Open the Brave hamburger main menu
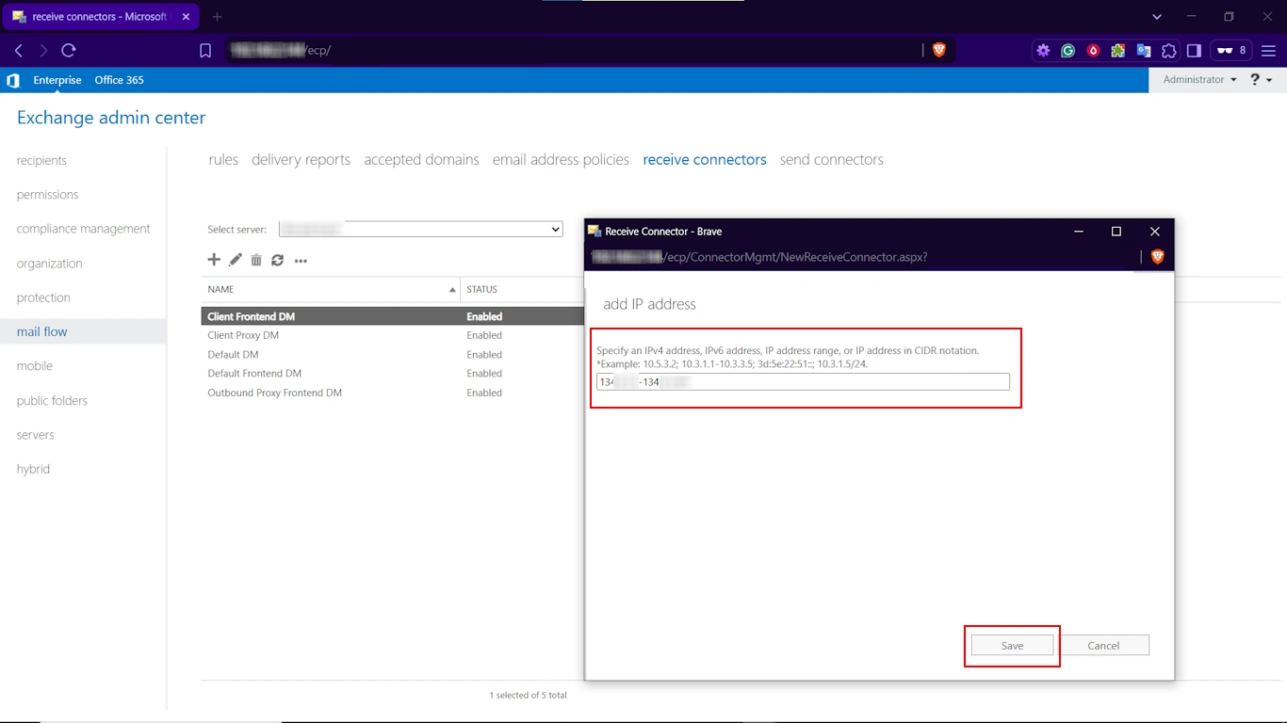1287x723 pixels. (1269, 51)
